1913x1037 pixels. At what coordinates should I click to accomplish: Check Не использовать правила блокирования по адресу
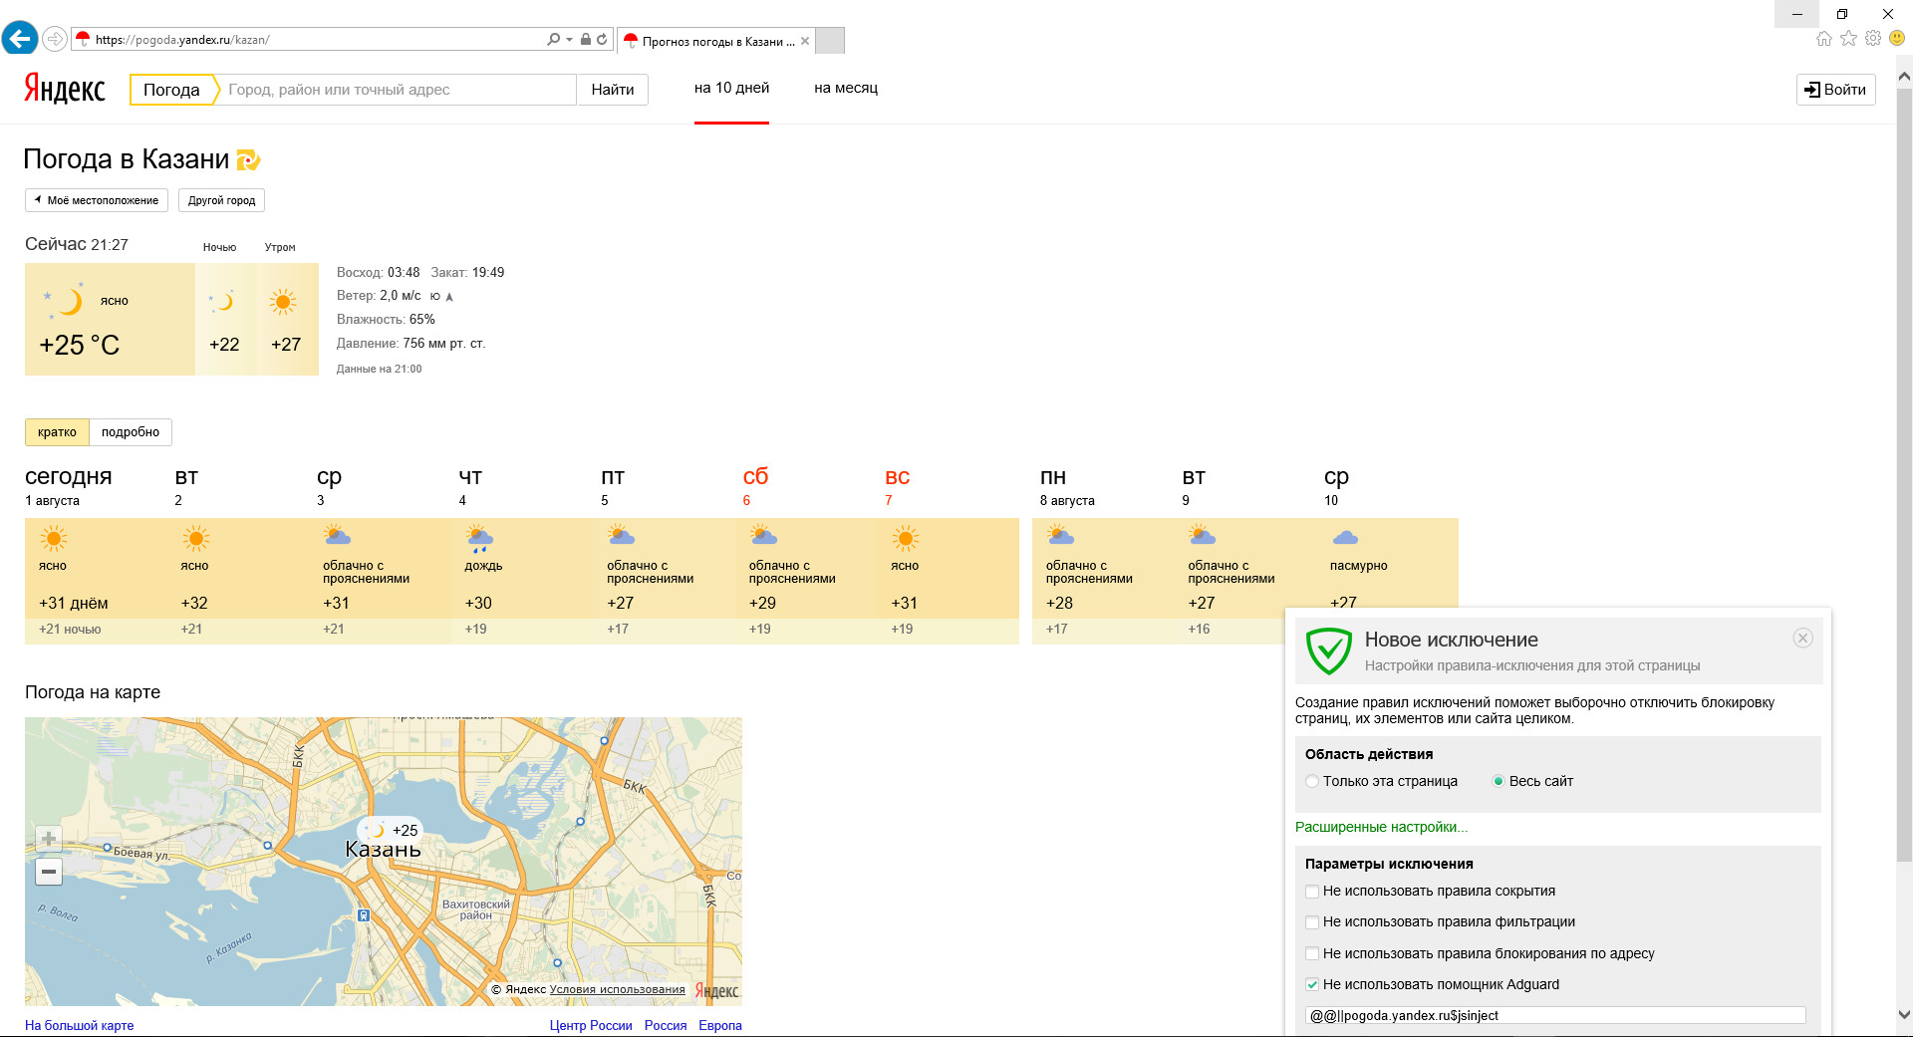coord(1312,953)
